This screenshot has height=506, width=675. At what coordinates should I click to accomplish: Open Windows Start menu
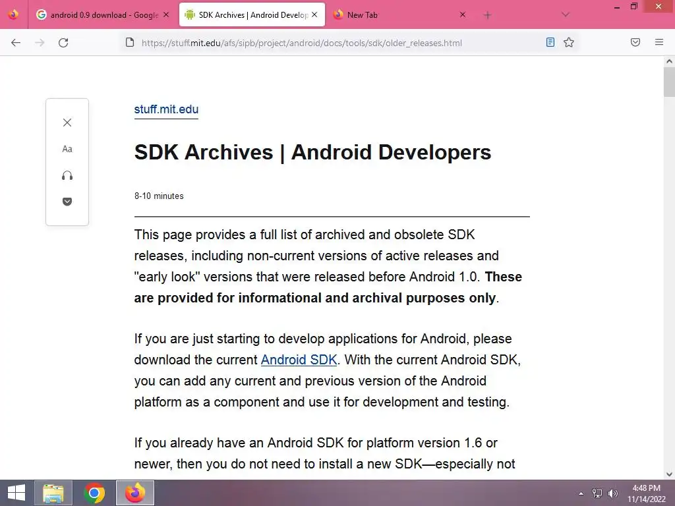coord(16,493)
